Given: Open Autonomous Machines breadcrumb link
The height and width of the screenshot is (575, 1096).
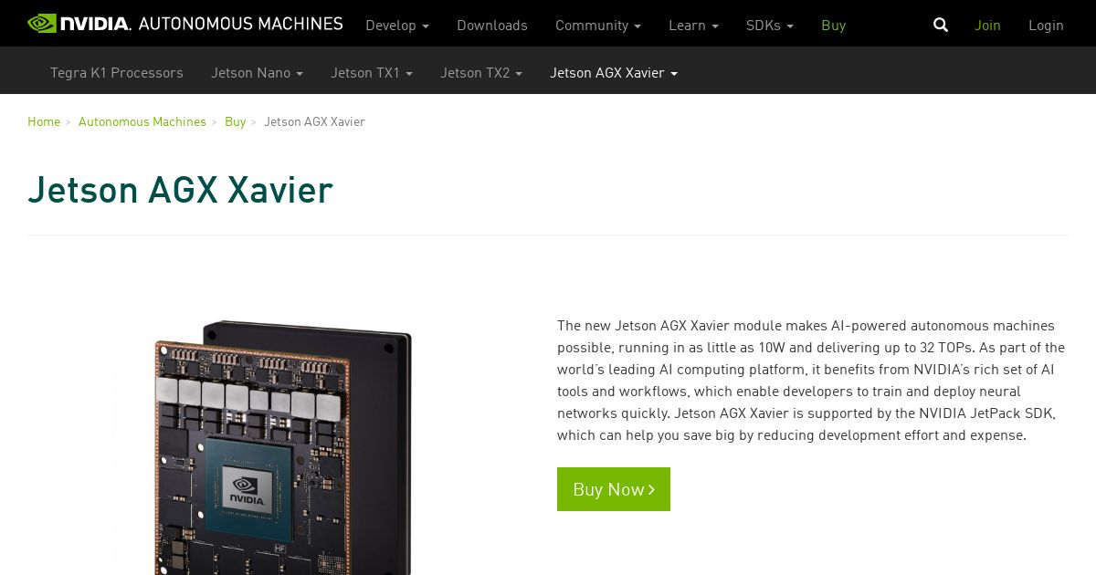Looking at the screenshot, I should (142, 121).
